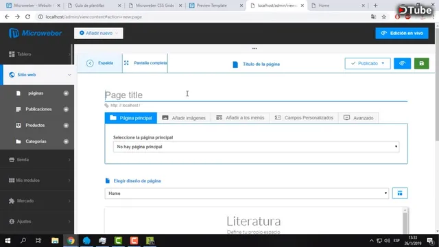
Task: Click the Edición en vivo button
Action: point(402,33)
